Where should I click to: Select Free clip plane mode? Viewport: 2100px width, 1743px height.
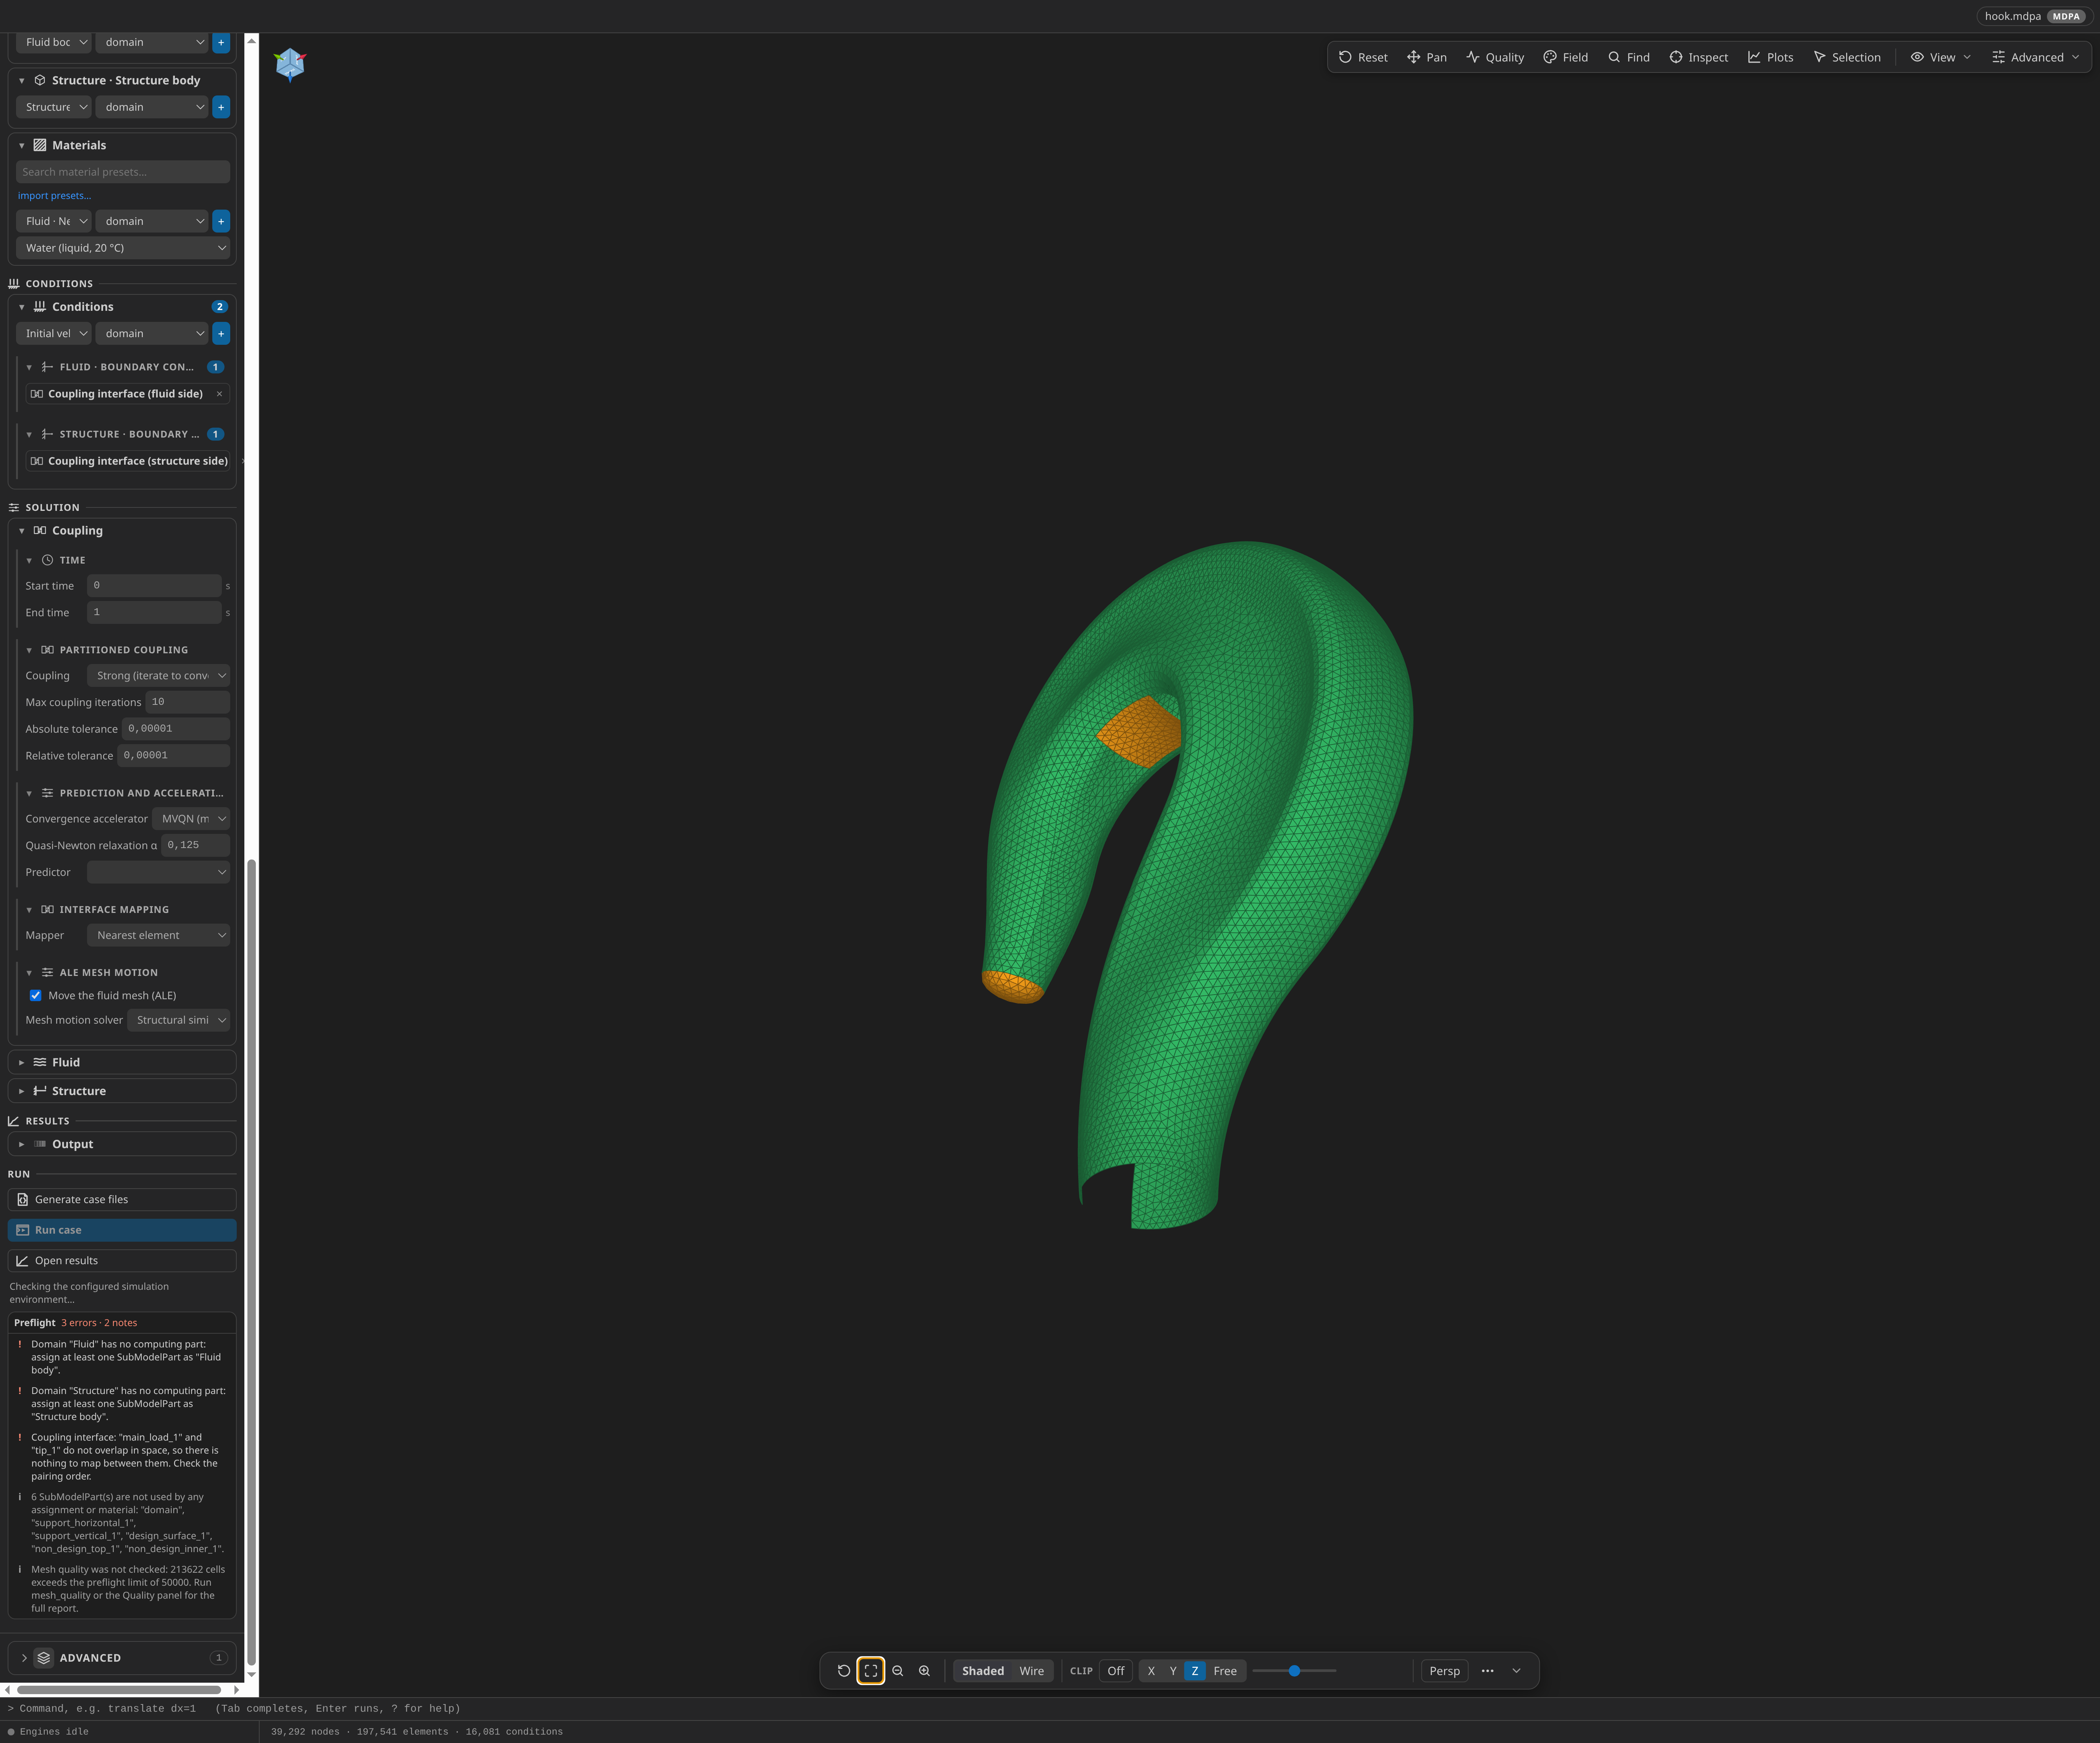[x=1225, y=1670]
